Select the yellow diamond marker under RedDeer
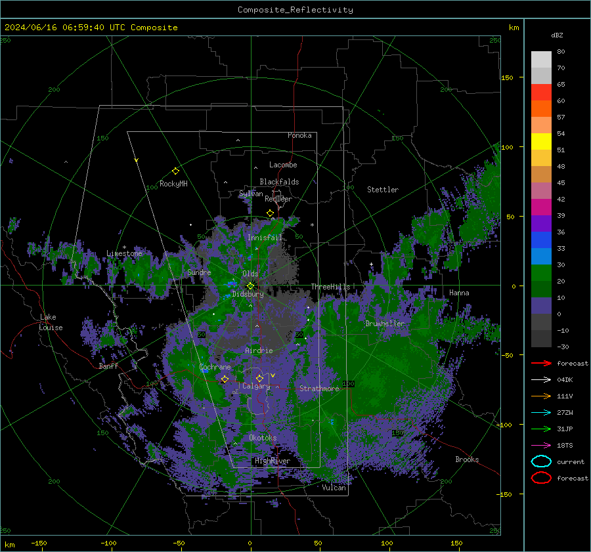The height and width of the screenshot is (552, 591). pos(271,213)
